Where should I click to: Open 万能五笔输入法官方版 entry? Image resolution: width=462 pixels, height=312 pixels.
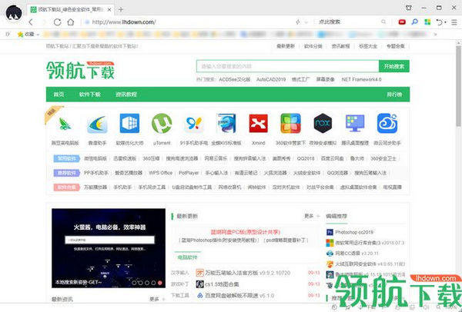231,273
